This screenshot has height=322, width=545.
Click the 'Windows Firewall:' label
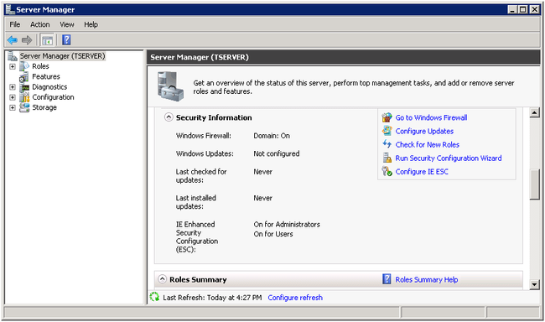click(204, 136)
